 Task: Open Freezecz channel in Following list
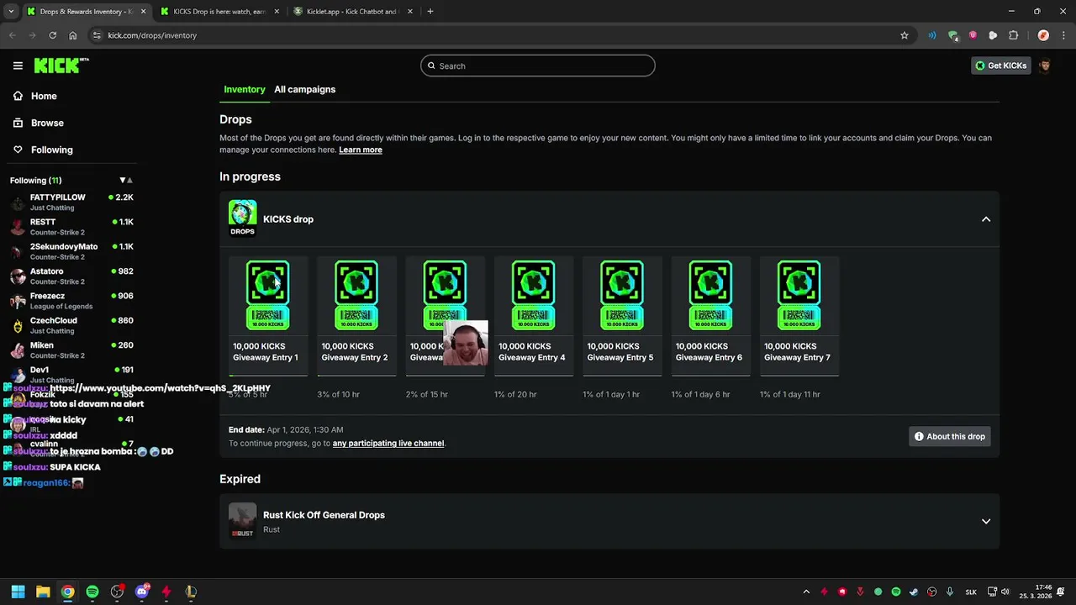pyautogui.click(x=71, y=301)
